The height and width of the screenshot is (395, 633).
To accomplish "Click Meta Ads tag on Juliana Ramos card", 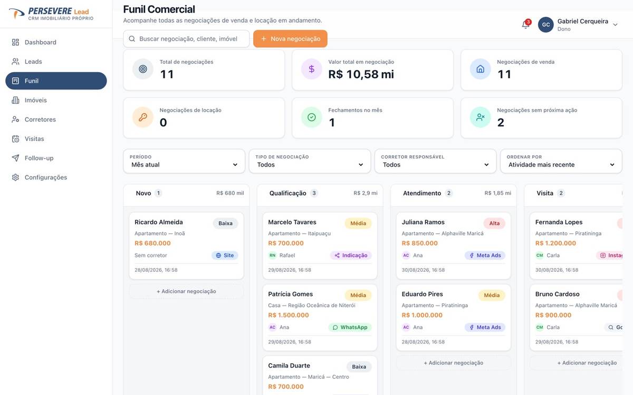I will [485, 255].
